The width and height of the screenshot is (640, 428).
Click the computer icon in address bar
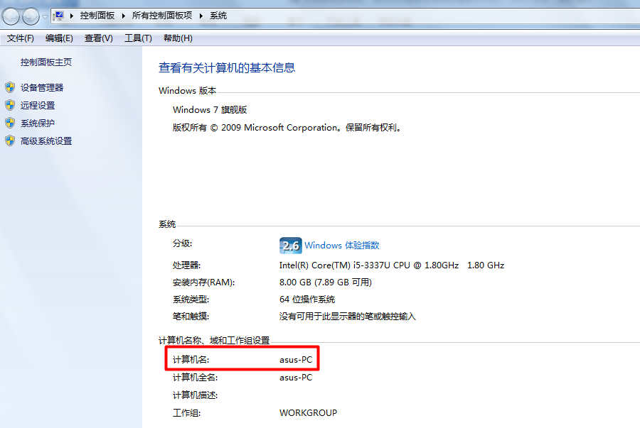click(x=59, y=16)
